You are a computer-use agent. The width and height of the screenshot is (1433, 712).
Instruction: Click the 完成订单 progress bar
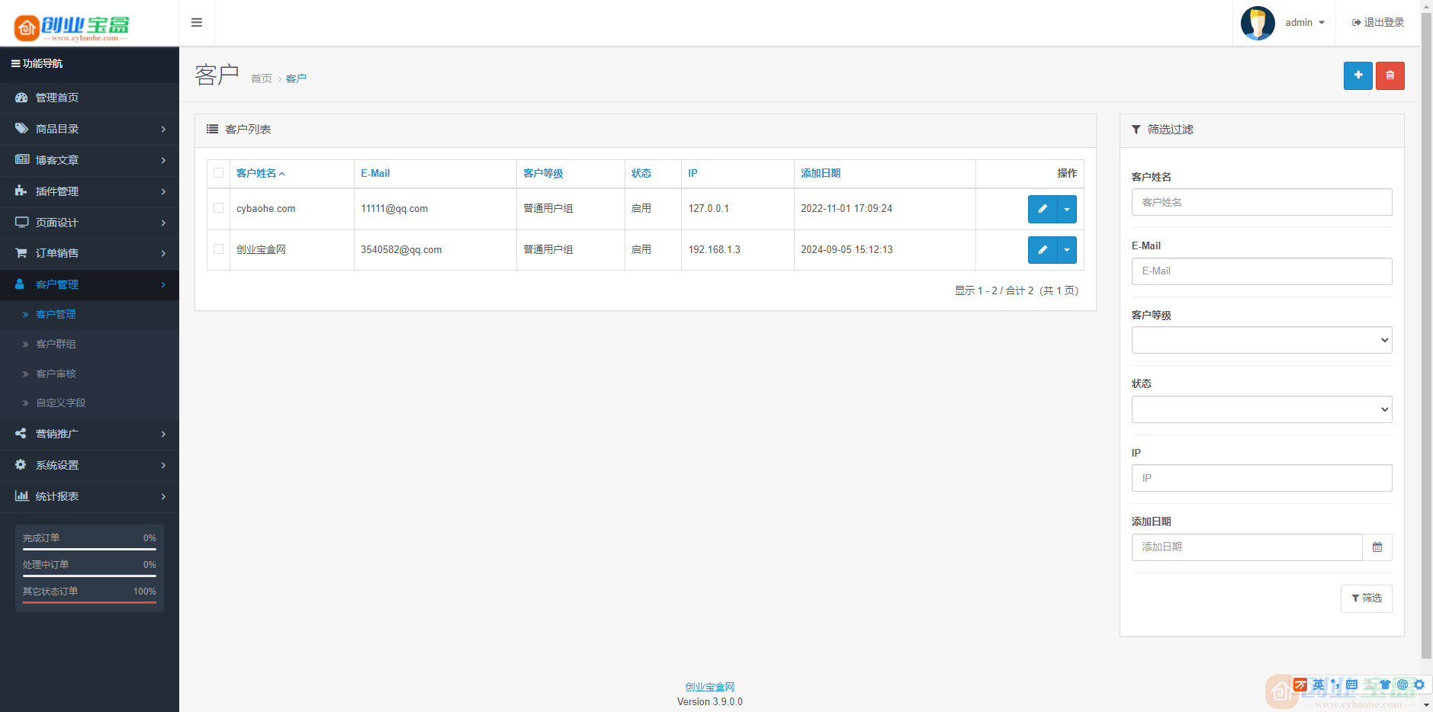[89, 548]
